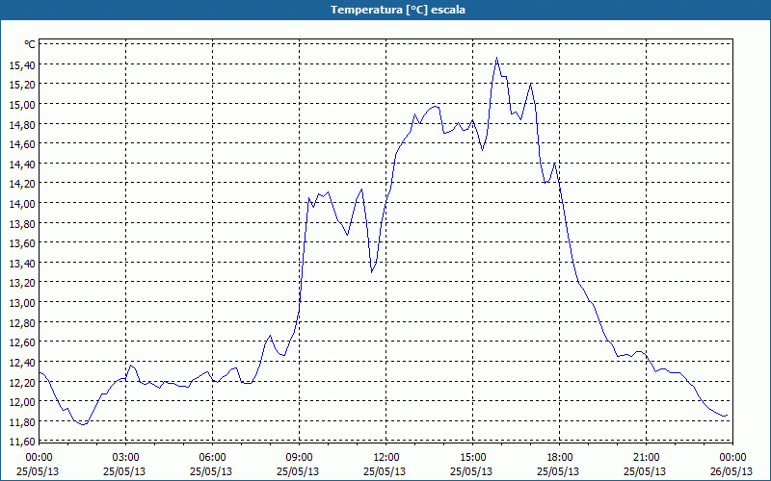Screen dimensions: 771x481
Task: Click the 25/05/13 date under 21:00
Action: tap(645, 471)
